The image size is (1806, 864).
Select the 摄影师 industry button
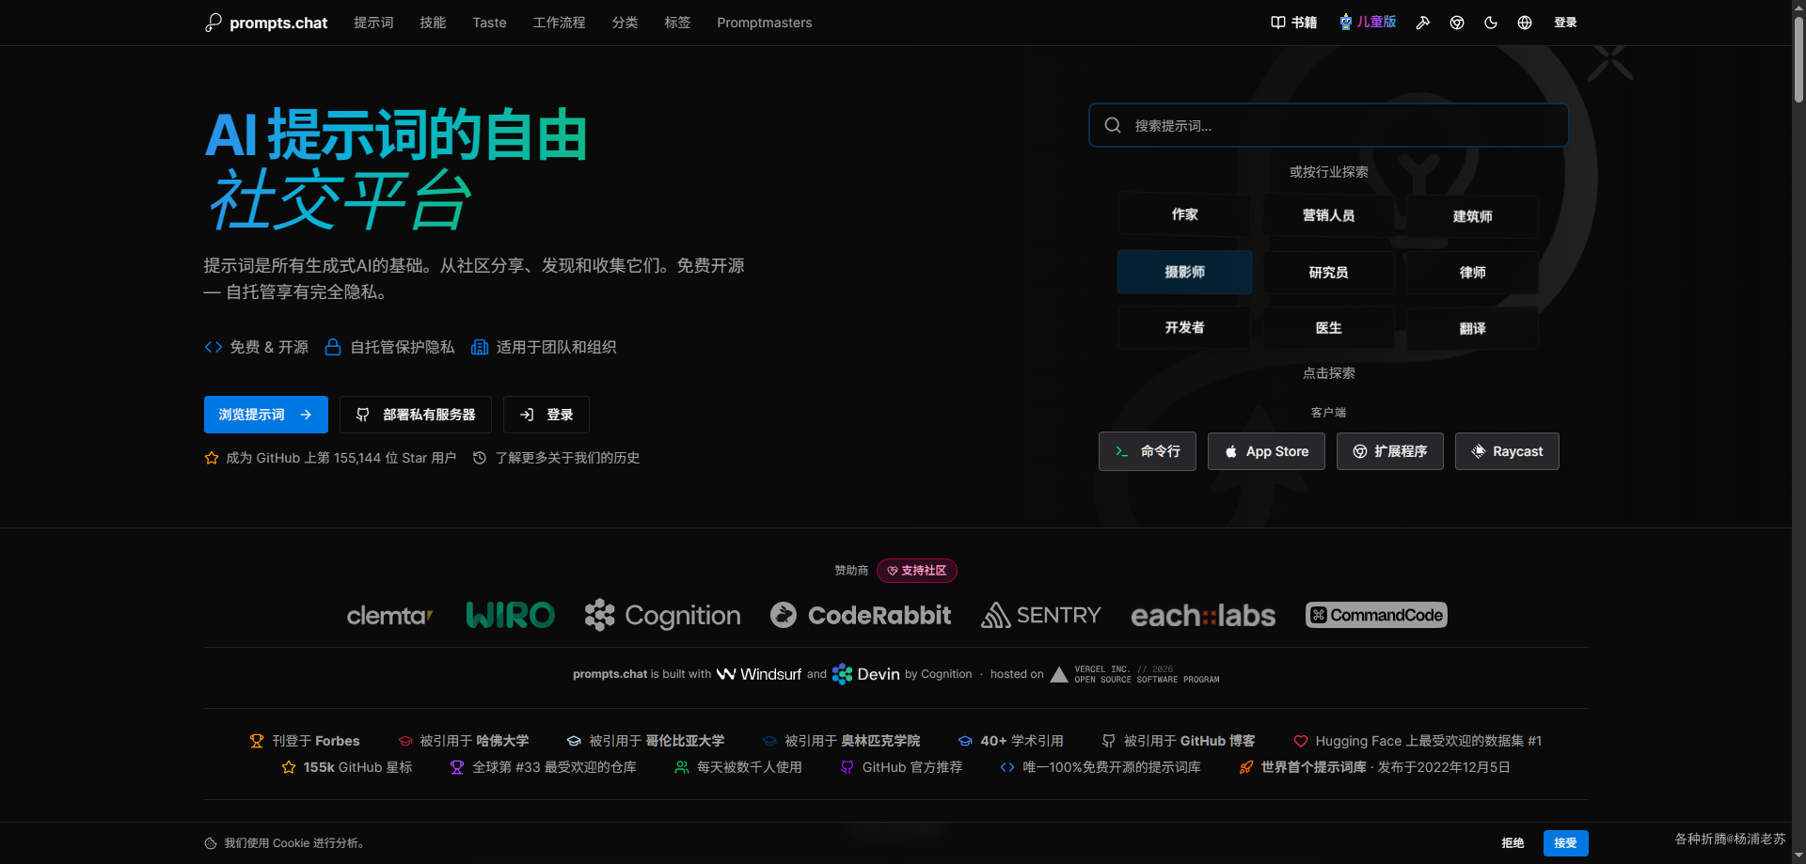pyautogui.click(x=1184, y=272)
